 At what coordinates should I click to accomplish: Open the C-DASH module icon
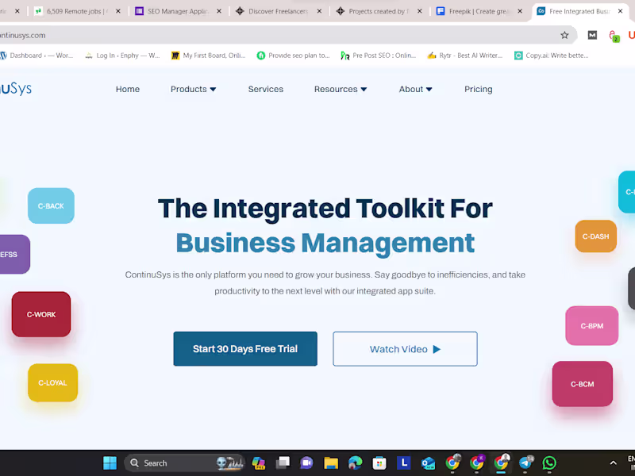tap(595, 236)
